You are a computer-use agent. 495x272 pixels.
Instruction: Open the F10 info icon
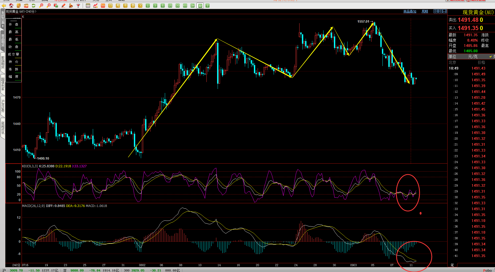26,6
